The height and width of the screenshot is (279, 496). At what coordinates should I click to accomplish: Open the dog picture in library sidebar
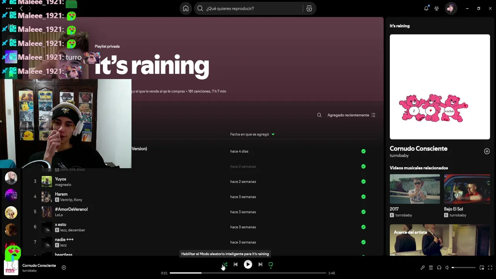pos(11,212)
